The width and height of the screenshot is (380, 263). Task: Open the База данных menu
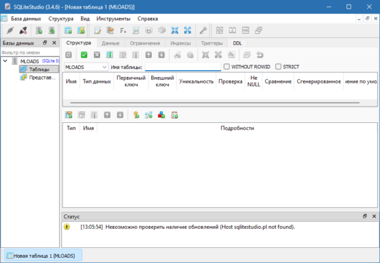pos(26,18)
